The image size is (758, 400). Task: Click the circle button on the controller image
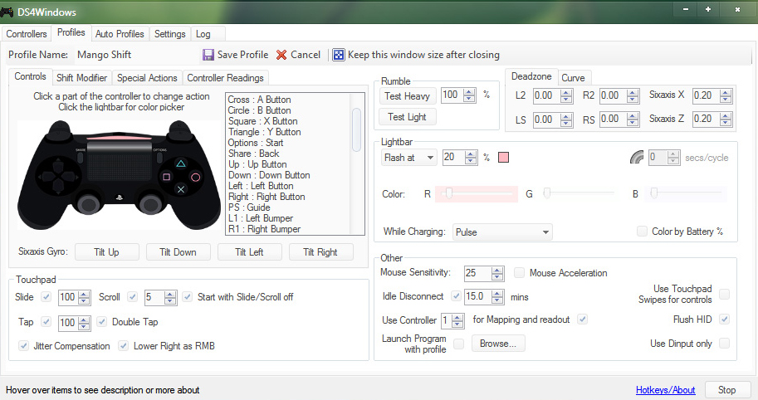click(195, 178)
